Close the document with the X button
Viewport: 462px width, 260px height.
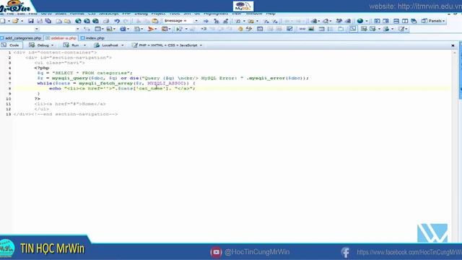(453, 45)
